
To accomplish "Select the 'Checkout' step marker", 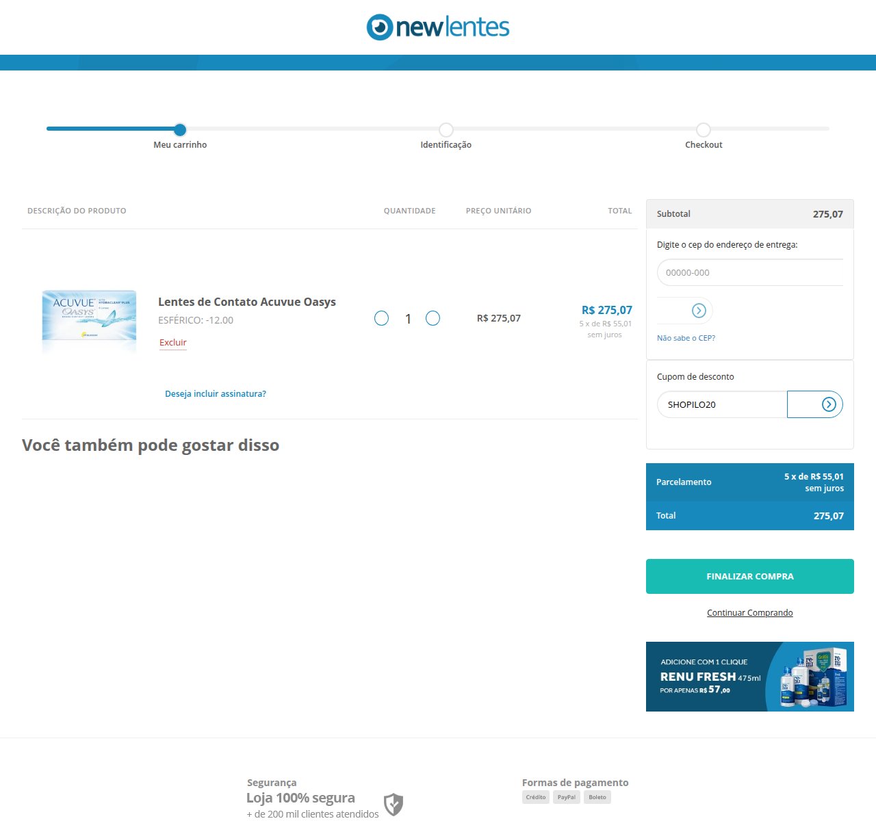I will (x=704, y=129).
